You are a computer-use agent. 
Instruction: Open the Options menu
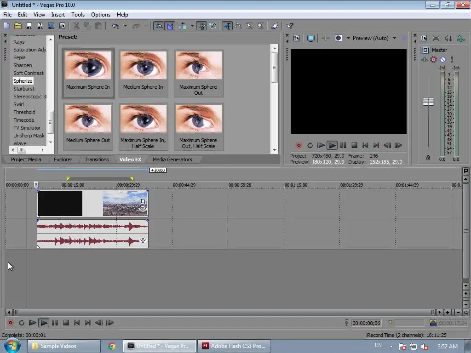click(101, 15)
